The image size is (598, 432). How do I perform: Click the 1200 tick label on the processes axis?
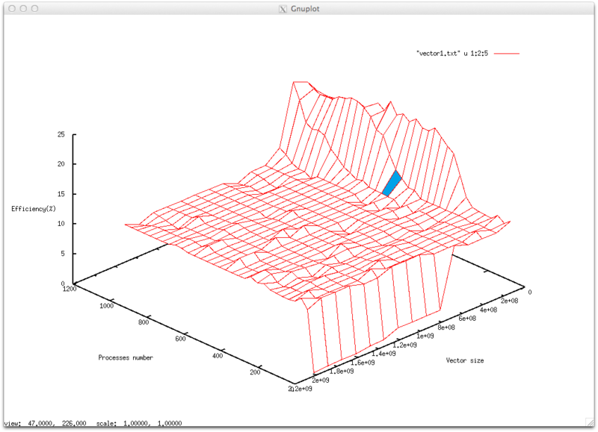(x=70, y=289)
